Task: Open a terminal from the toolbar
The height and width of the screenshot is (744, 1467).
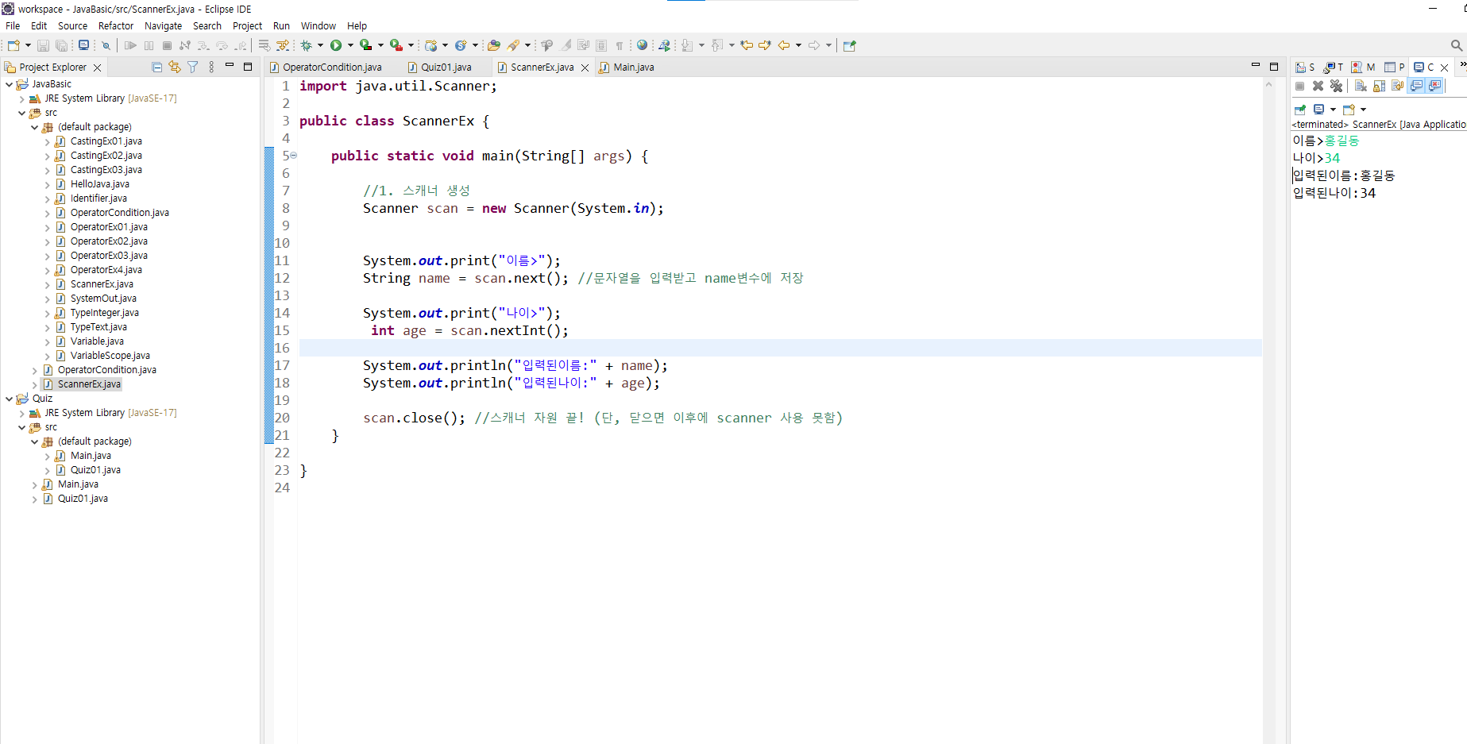Action: tap(83, 45)
